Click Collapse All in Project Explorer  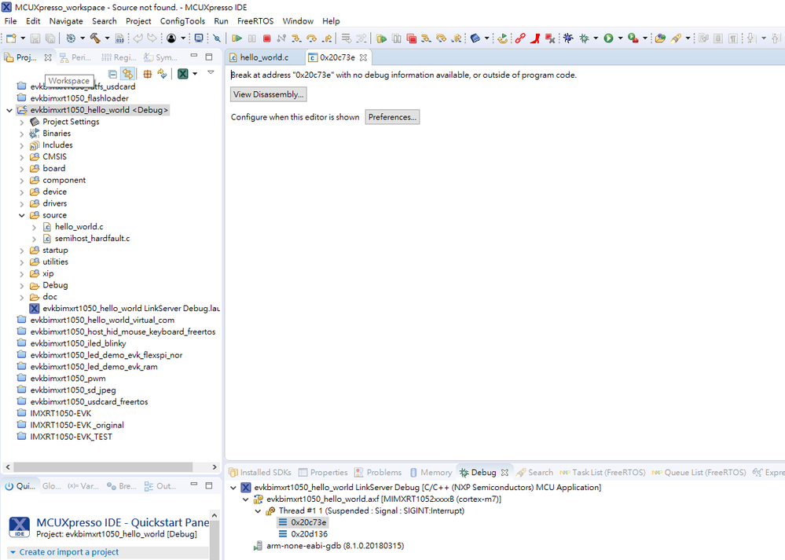point(112,74)
